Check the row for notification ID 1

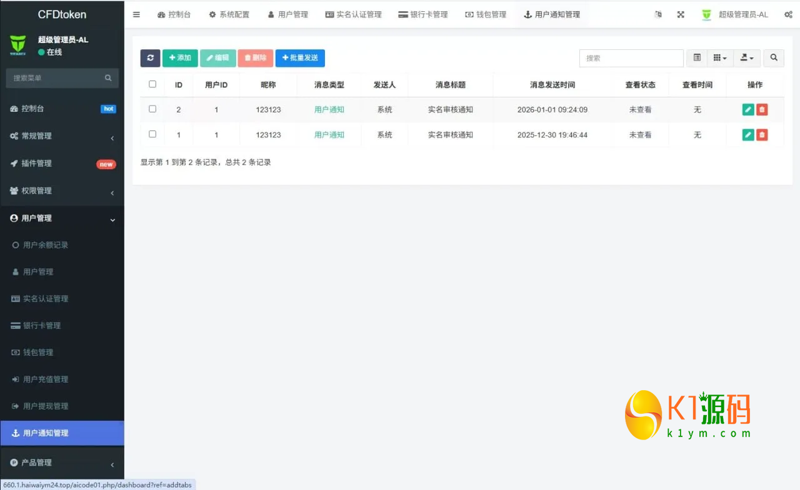click(x=152, y=134)
